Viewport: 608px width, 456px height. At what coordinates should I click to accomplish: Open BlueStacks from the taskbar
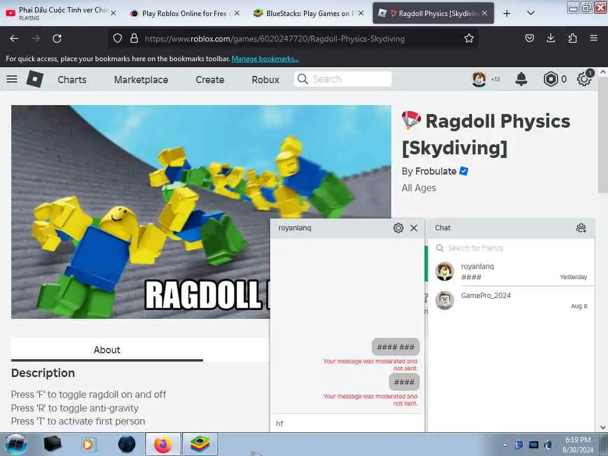(x=199, y=444)
